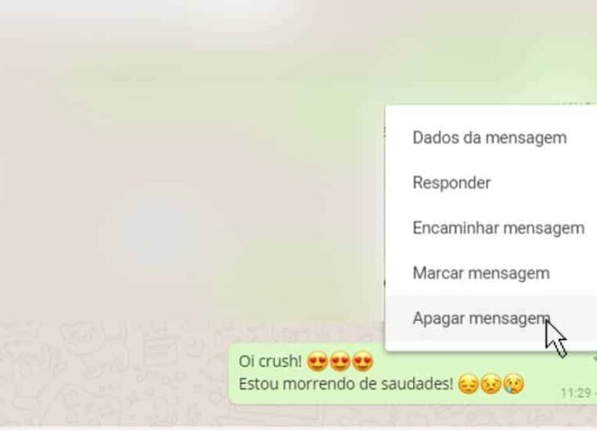The image size is (597, 430).
Task: Click first heart-eyes emoji after "Oi crush!"
Action: click(317, 361)
